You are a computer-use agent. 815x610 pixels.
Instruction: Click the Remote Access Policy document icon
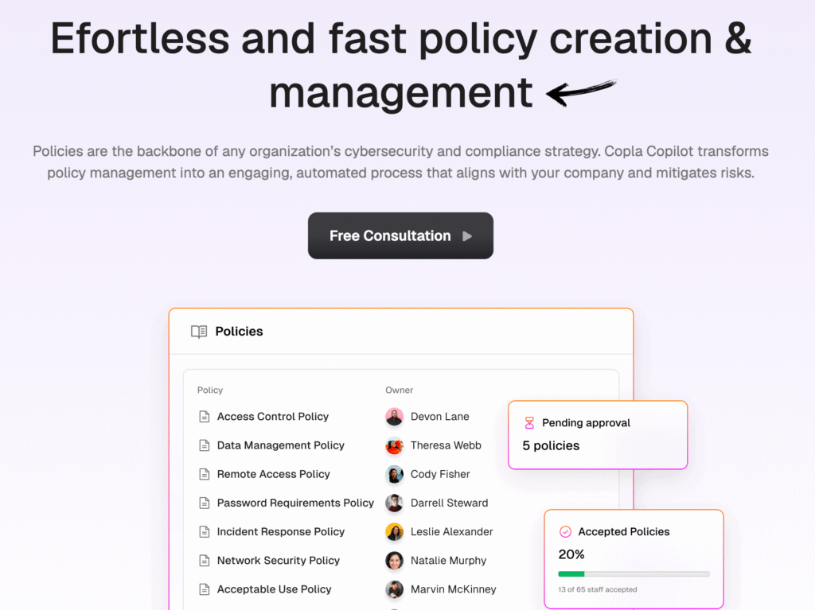[x=204, y=474]
